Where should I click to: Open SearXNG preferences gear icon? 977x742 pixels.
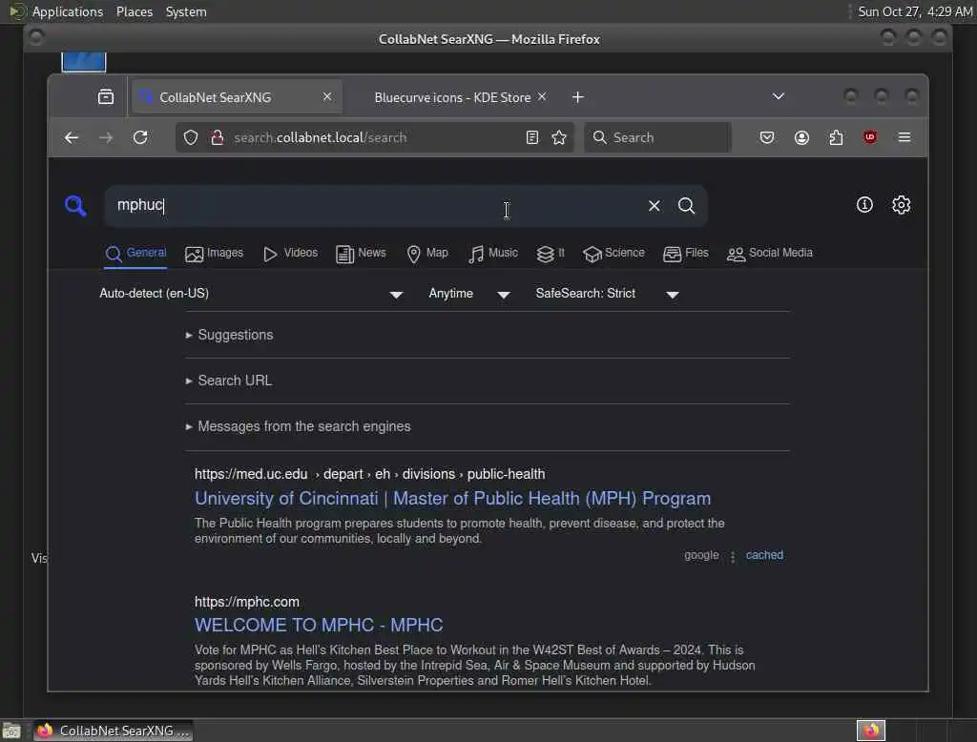(x=901, y=204)
